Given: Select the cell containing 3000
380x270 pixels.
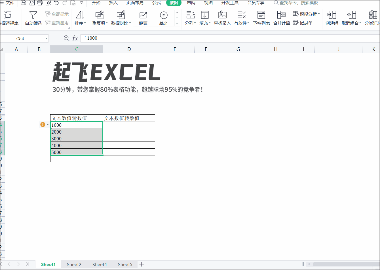Looking at the screenshot, I should (x=77, y=138).
